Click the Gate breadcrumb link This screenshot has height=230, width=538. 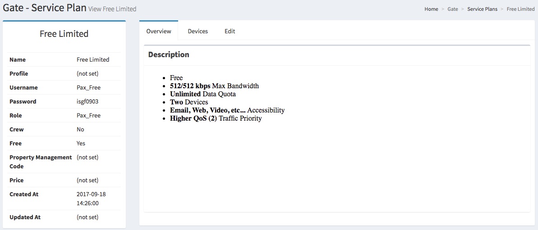452,9
